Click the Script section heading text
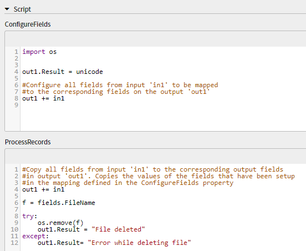The width and height of the screenshot is (306, 251). point(22,9)
